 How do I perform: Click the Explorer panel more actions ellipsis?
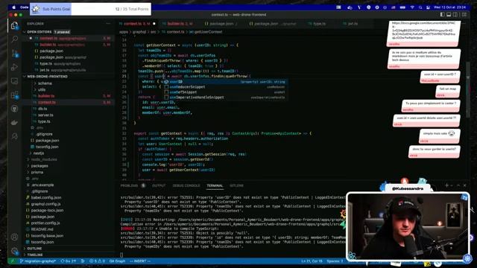point(108,23)
